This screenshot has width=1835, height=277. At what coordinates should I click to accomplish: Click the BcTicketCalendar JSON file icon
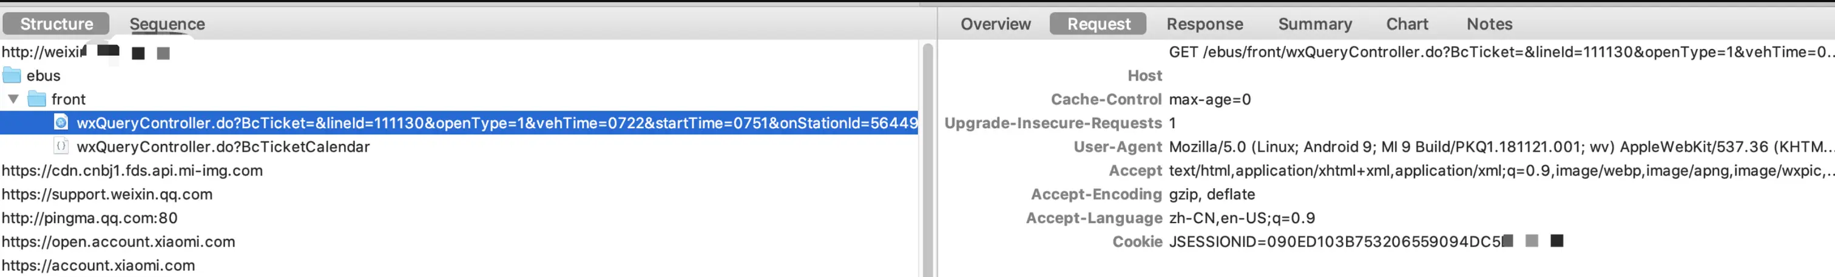(61, 146)
